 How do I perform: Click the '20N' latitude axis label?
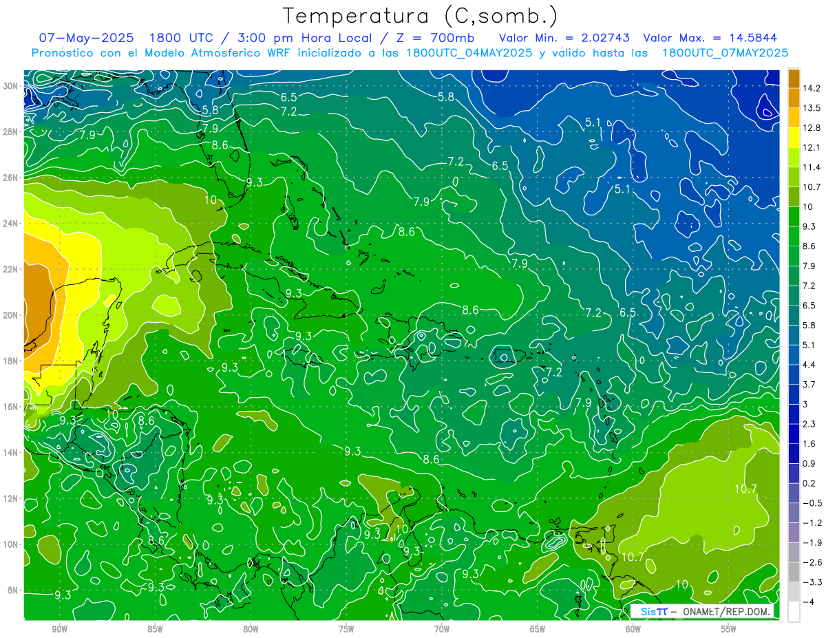point(12,315)
